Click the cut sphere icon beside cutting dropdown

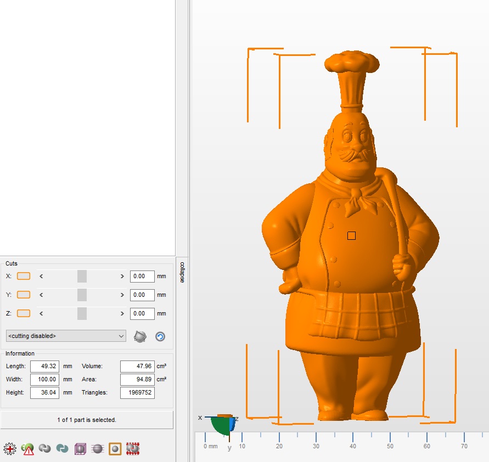(x=140, y=336)
